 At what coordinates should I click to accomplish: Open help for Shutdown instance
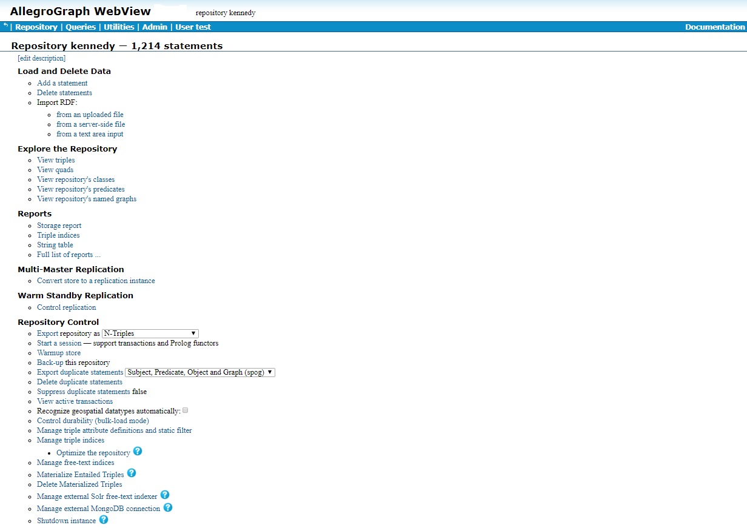104,519
